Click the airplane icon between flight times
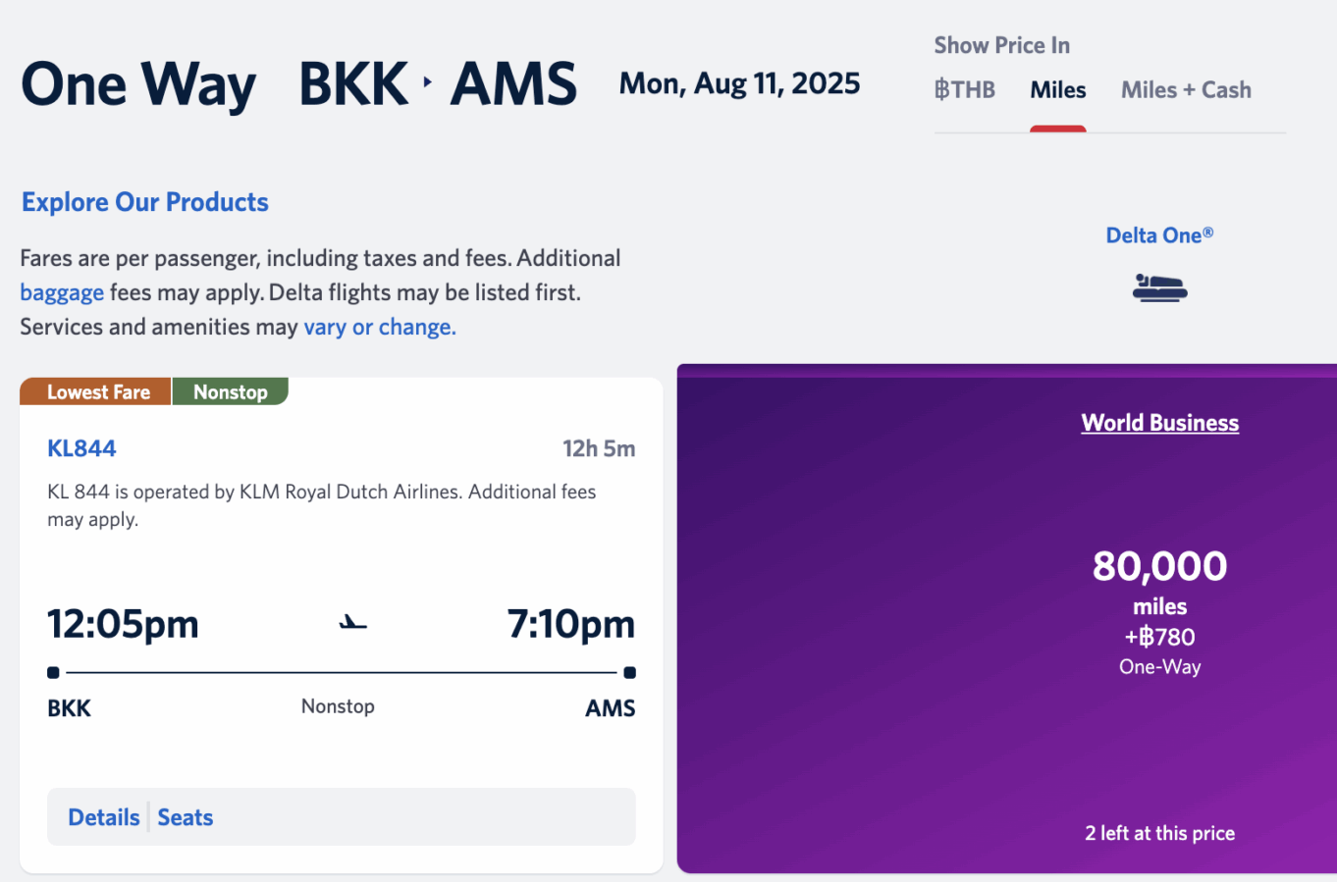The image size is (1337, 882). tap(352, 622)
